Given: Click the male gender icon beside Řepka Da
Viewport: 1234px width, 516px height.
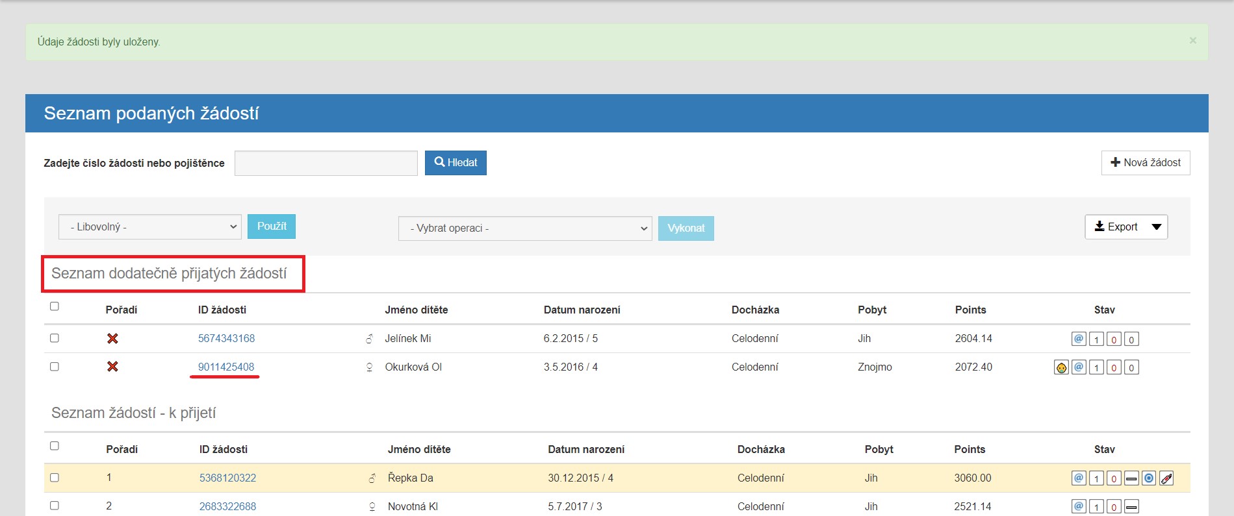Looking at the screenshot, I should click(372, 478).
